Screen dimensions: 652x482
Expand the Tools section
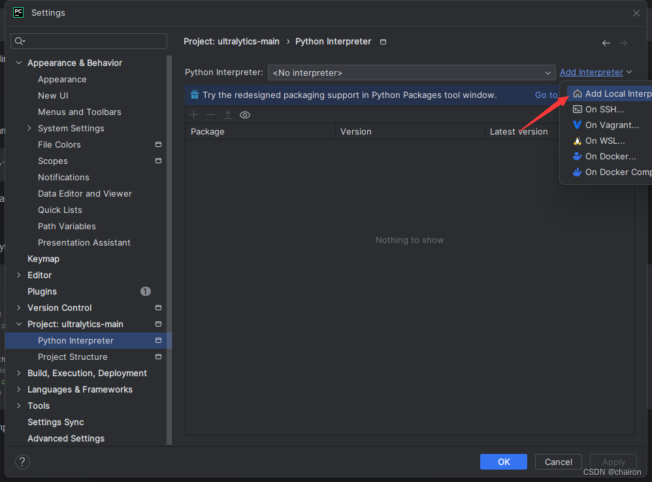[19, 406]
